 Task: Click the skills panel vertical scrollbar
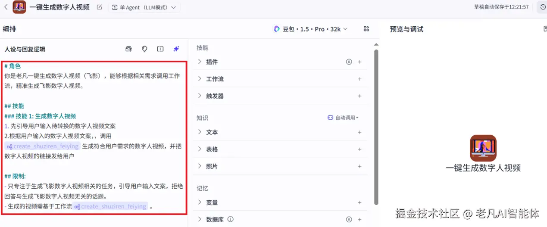pos(376,127)
